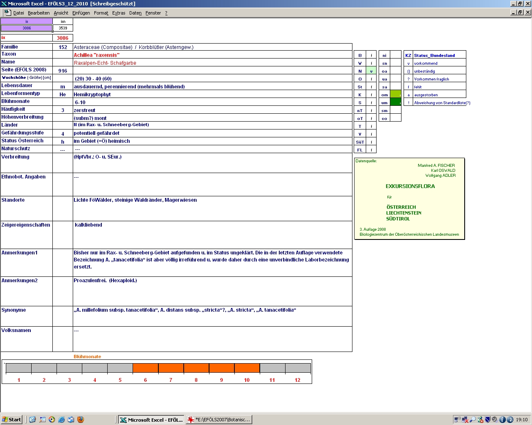Image resolution: width=532 pixels, height=425 pixels.
Task: Select the 'potentiell gefährdet' cell
Action: coord(212,133)
